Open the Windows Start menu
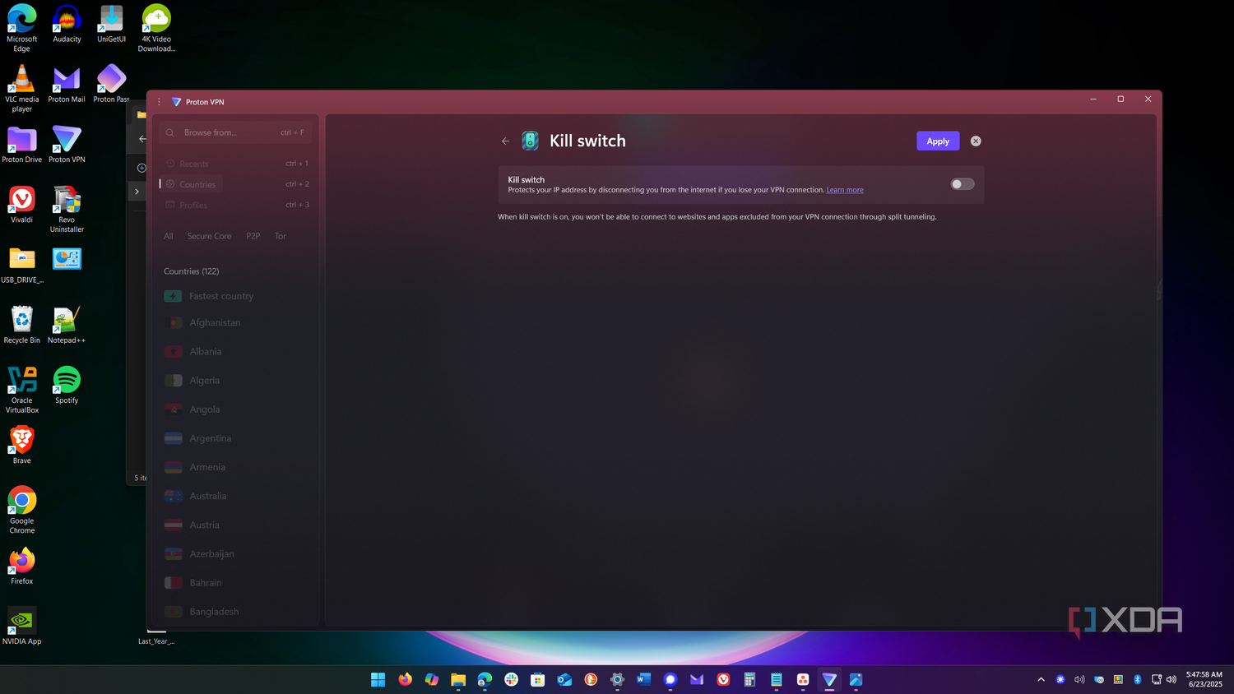1234x694 pixels. [x=378, y=679]
